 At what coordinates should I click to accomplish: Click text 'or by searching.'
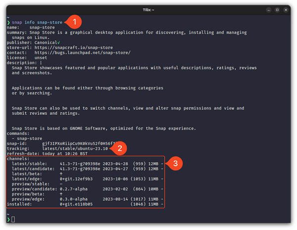[x=32, y=93]
